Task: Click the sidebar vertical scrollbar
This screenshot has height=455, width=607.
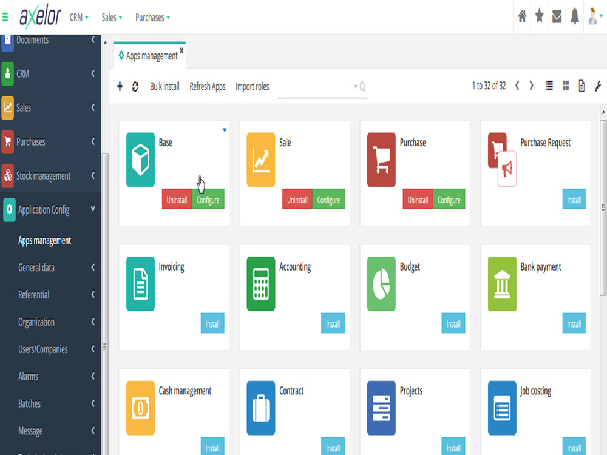Action: coord(105,304)
